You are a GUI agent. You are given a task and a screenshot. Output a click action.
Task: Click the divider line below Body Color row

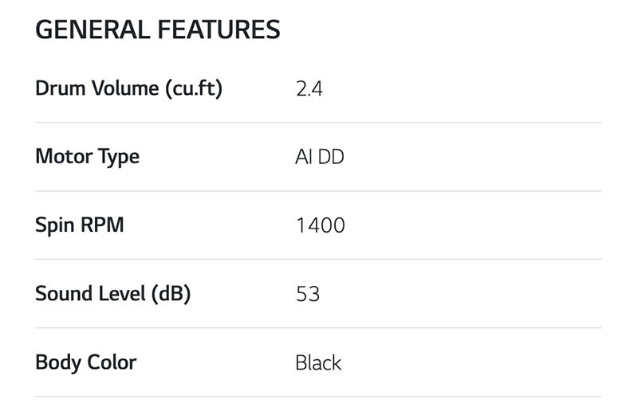pos(318,396)
